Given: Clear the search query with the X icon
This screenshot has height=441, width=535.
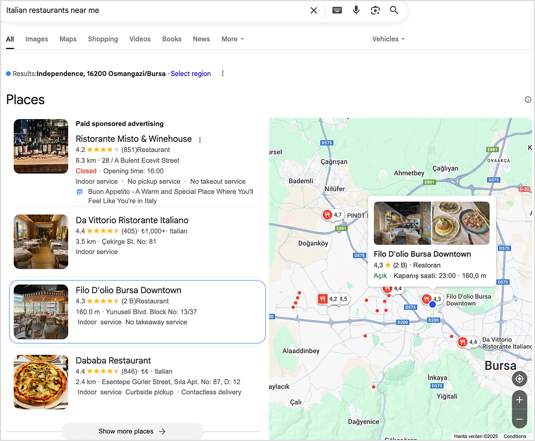Looking at the screenshot, I should [314, 10].
